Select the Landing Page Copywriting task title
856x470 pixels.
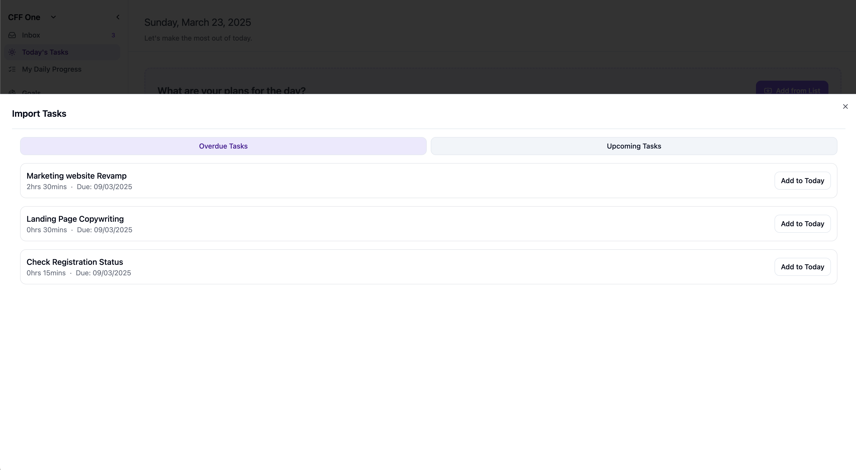[x=75, y=219]
